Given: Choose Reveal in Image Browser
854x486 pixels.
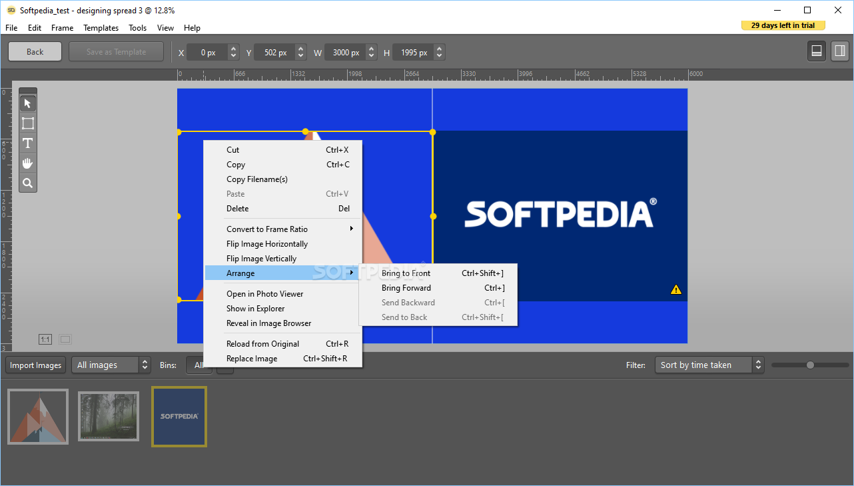Looking at the screenshot, I should (x=283, y=323).
